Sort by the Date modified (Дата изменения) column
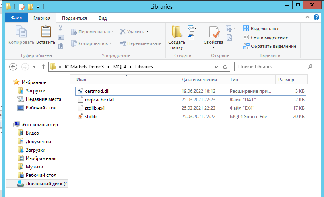This screenshot has width=324, height=197. (203, 80)
